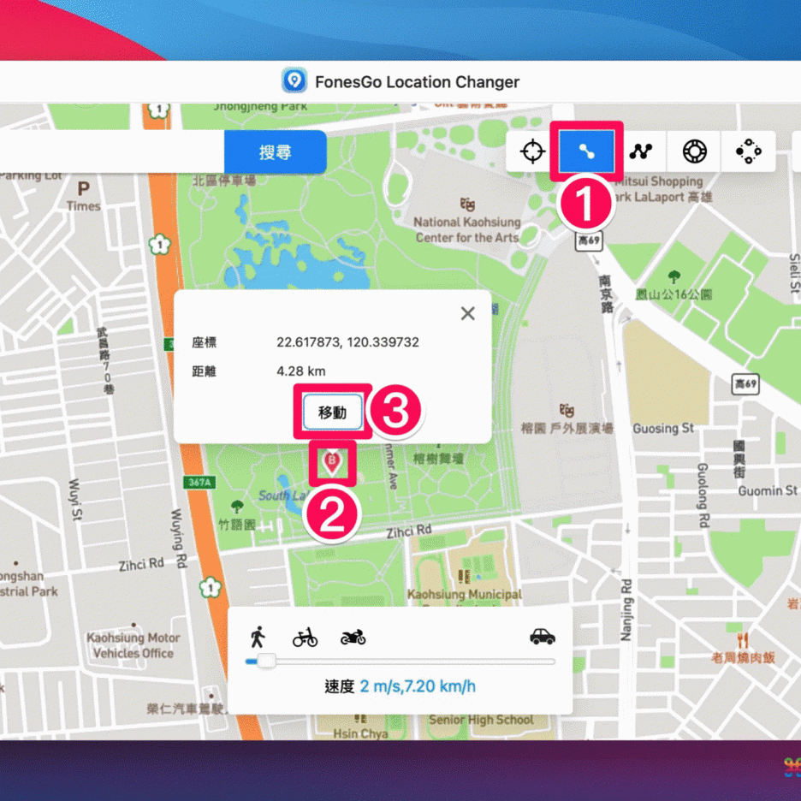Click the speed slider handle

[266, 661]
